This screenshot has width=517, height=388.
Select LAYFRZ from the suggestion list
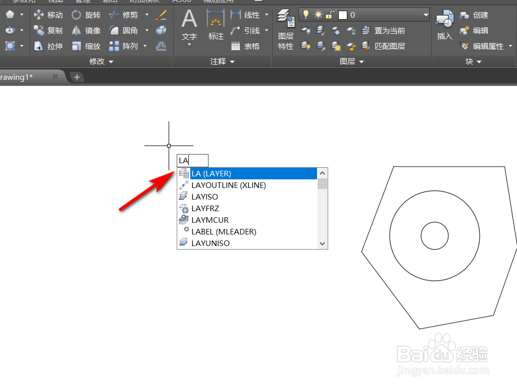(x=247, y=208)
